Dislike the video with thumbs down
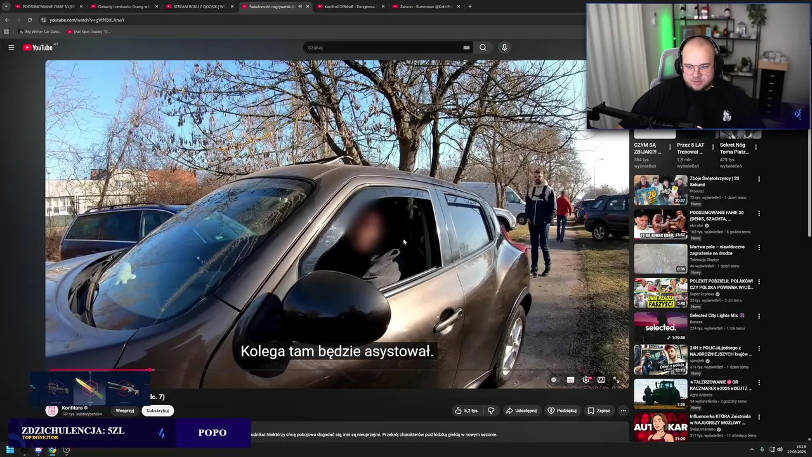 tap(491, 411)
